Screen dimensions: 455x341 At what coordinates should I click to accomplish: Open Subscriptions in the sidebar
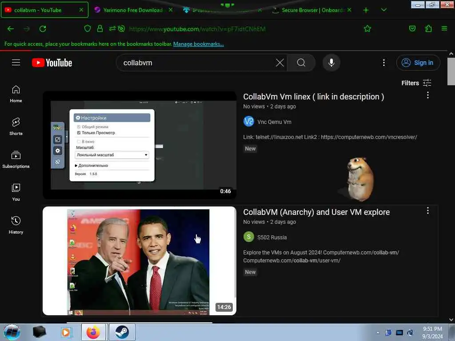[16, 160]
